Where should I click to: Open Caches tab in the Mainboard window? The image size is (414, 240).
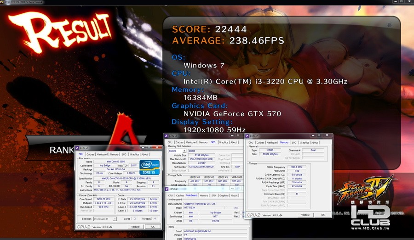coord(180,195)
